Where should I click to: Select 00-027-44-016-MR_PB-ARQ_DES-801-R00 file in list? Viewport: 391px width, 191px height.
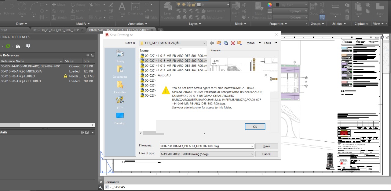tap(176, 56)
